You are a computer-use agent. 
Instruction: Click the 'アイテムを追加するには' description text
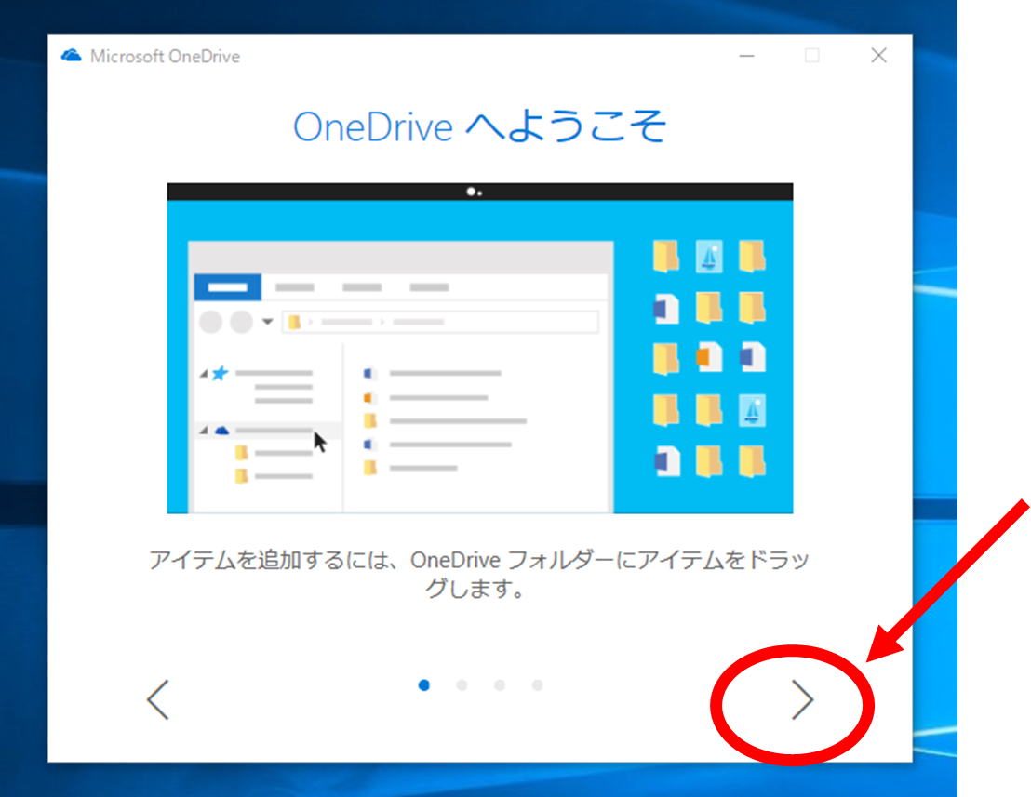[478, 574]
